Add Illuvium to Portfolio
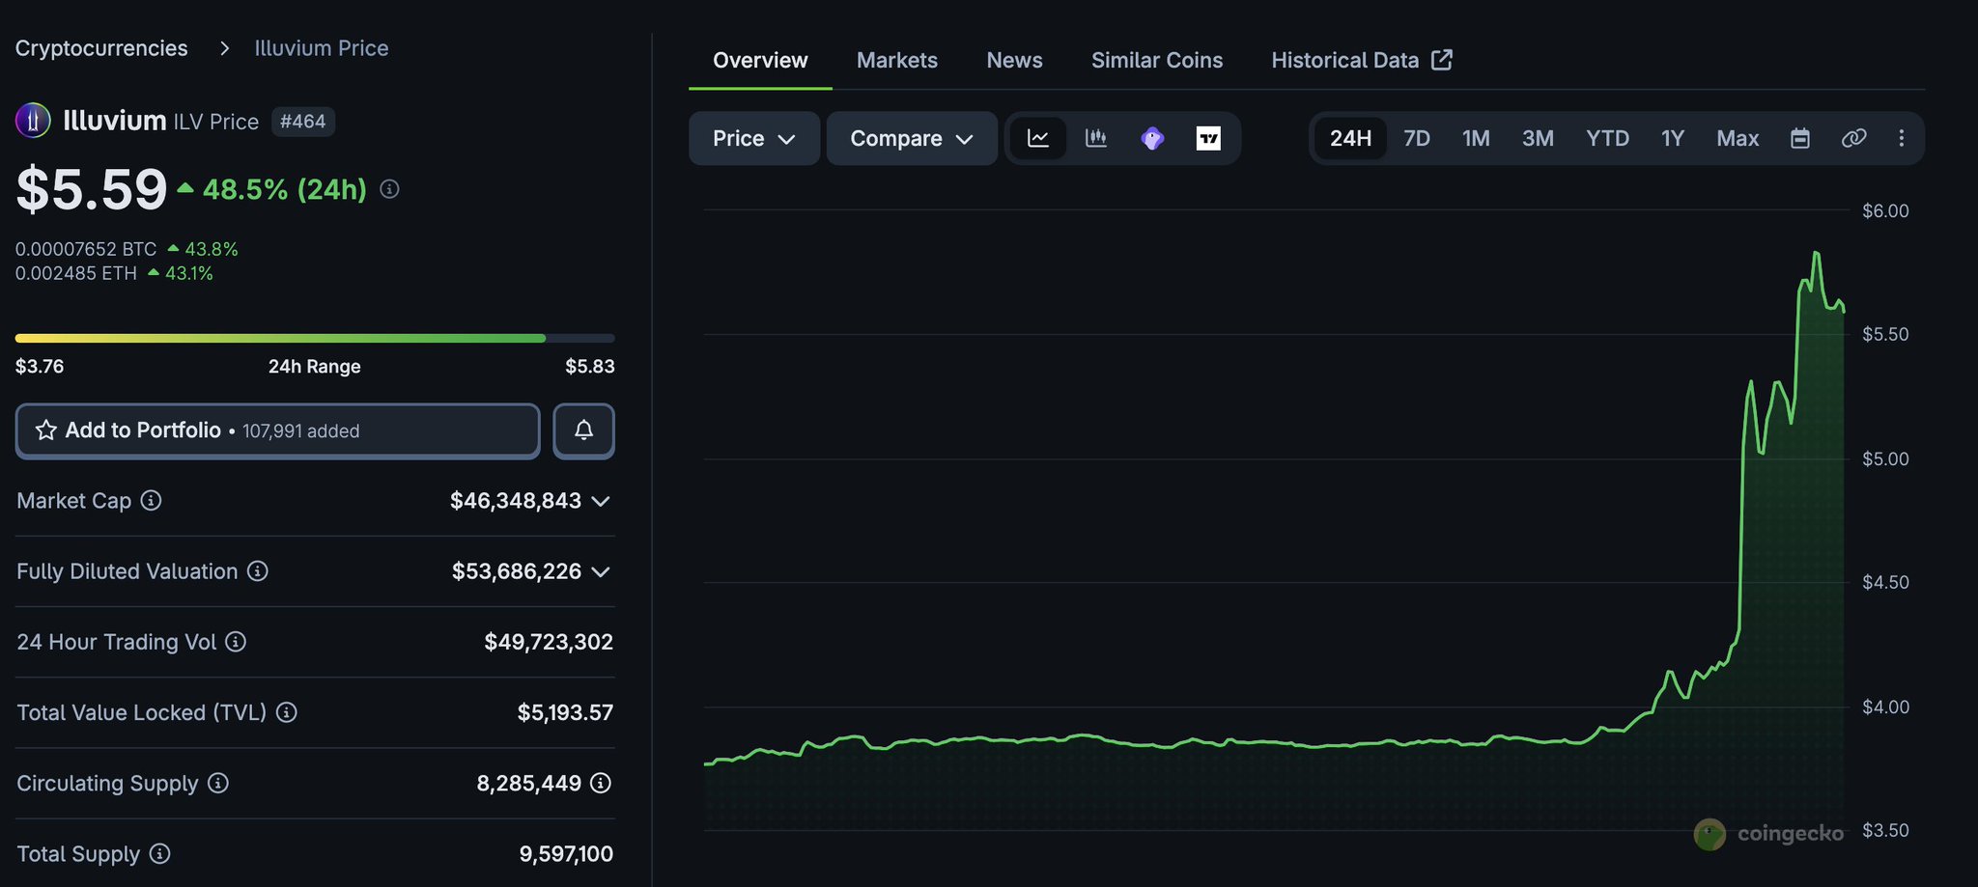 pyautogui.click(x=277, y=430)
